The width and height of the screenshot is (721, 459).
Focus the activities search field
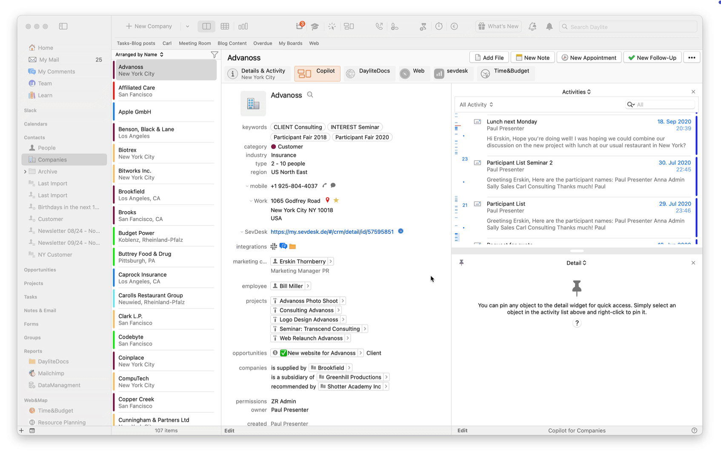(x=660, y=105)
